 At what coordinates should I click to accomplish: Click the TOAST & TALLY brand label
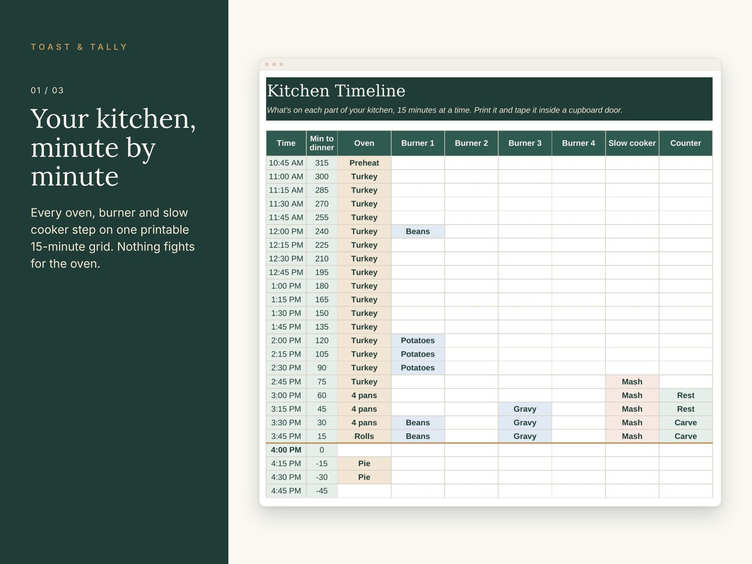[x=79, y=47]
